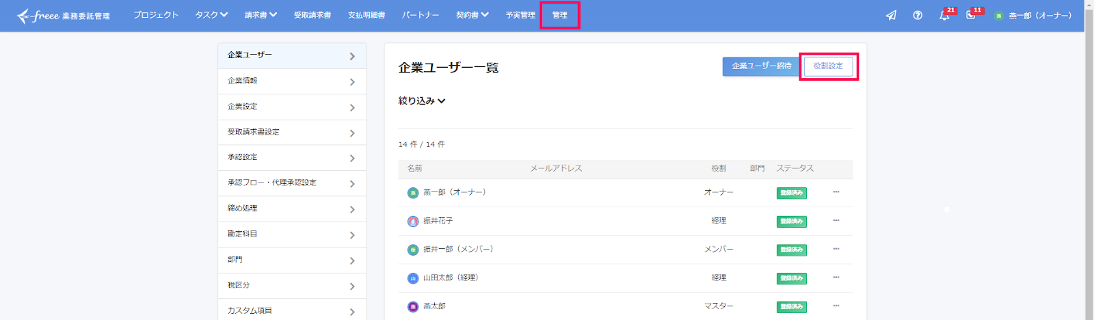Screen dimensions: 1094x320
Task: Click the 部門 column header
Action: [757, 168]
